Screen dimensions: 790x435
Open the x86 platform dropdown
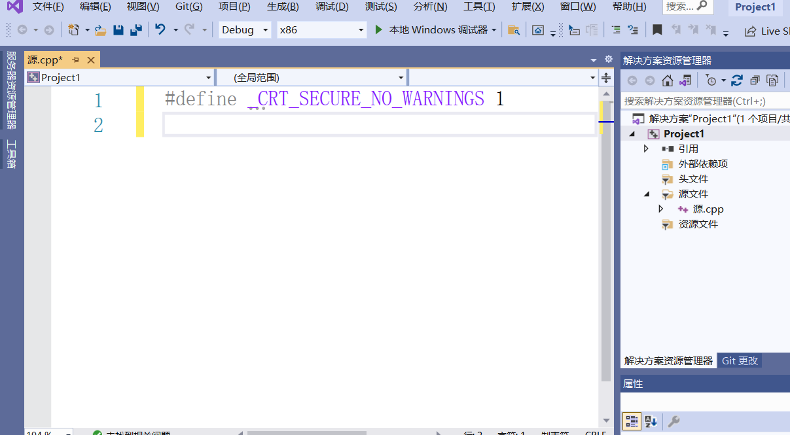(x=321, y=29)
